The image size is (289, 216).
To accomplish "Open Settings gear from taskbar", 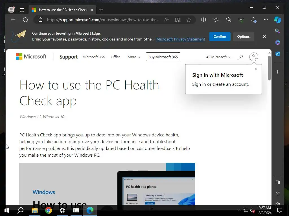I will (62, 210).
